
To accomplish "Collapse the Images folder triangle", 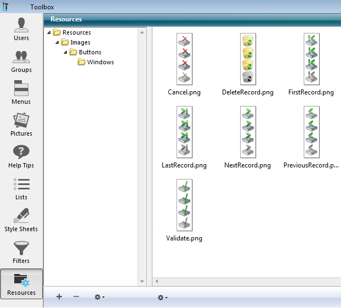I will pyautogui.click(x=56, y=42).
